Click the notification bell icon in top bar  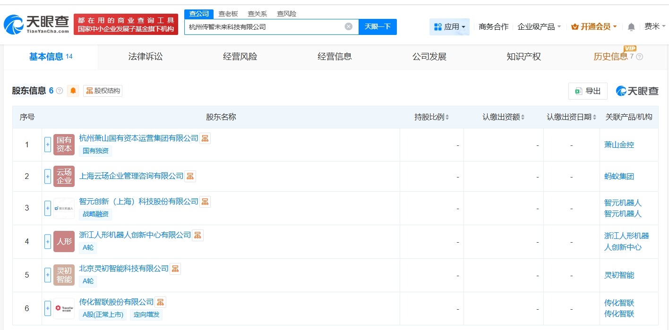pos(631,27)
